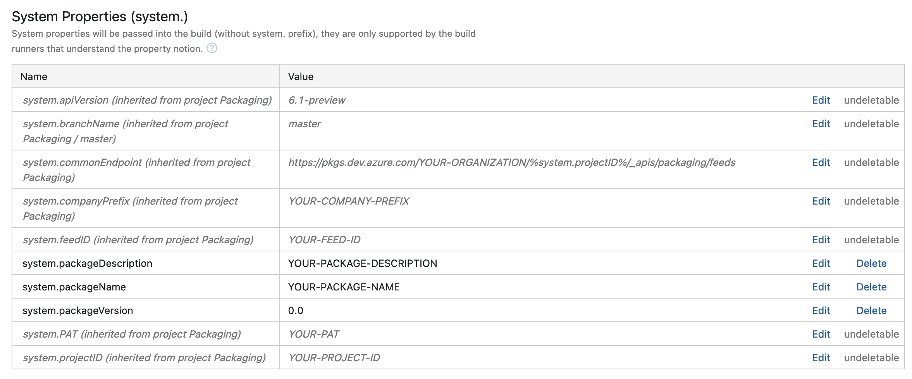912x379 pixels.
Task: Click the 6.1-preview value
Action: pyautogui.click(x=317, y=100)
